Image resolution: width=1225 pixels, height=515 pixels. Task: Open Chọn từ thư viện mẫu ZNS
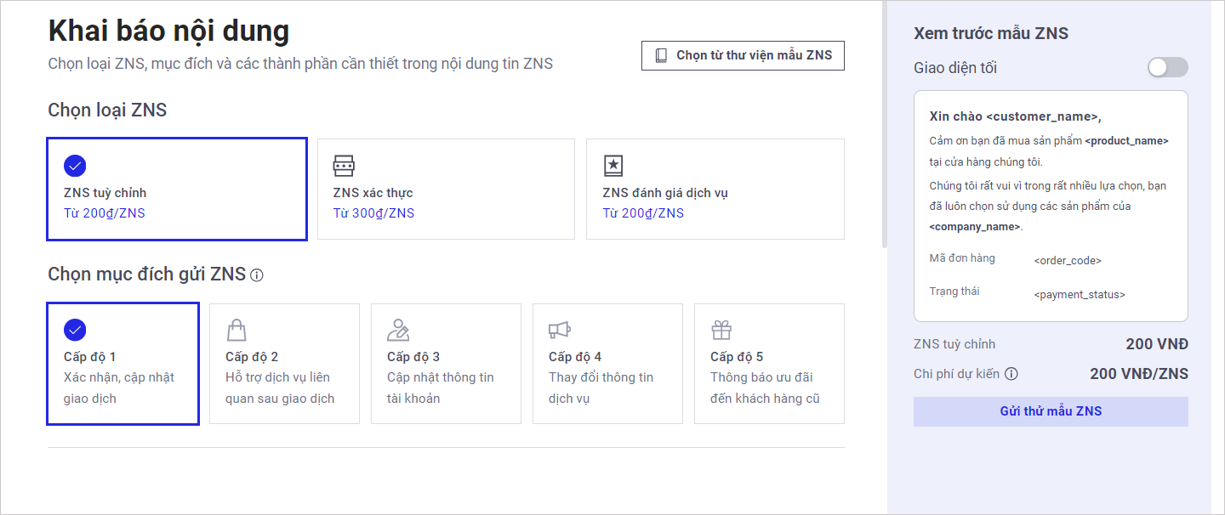click(743, 55)
